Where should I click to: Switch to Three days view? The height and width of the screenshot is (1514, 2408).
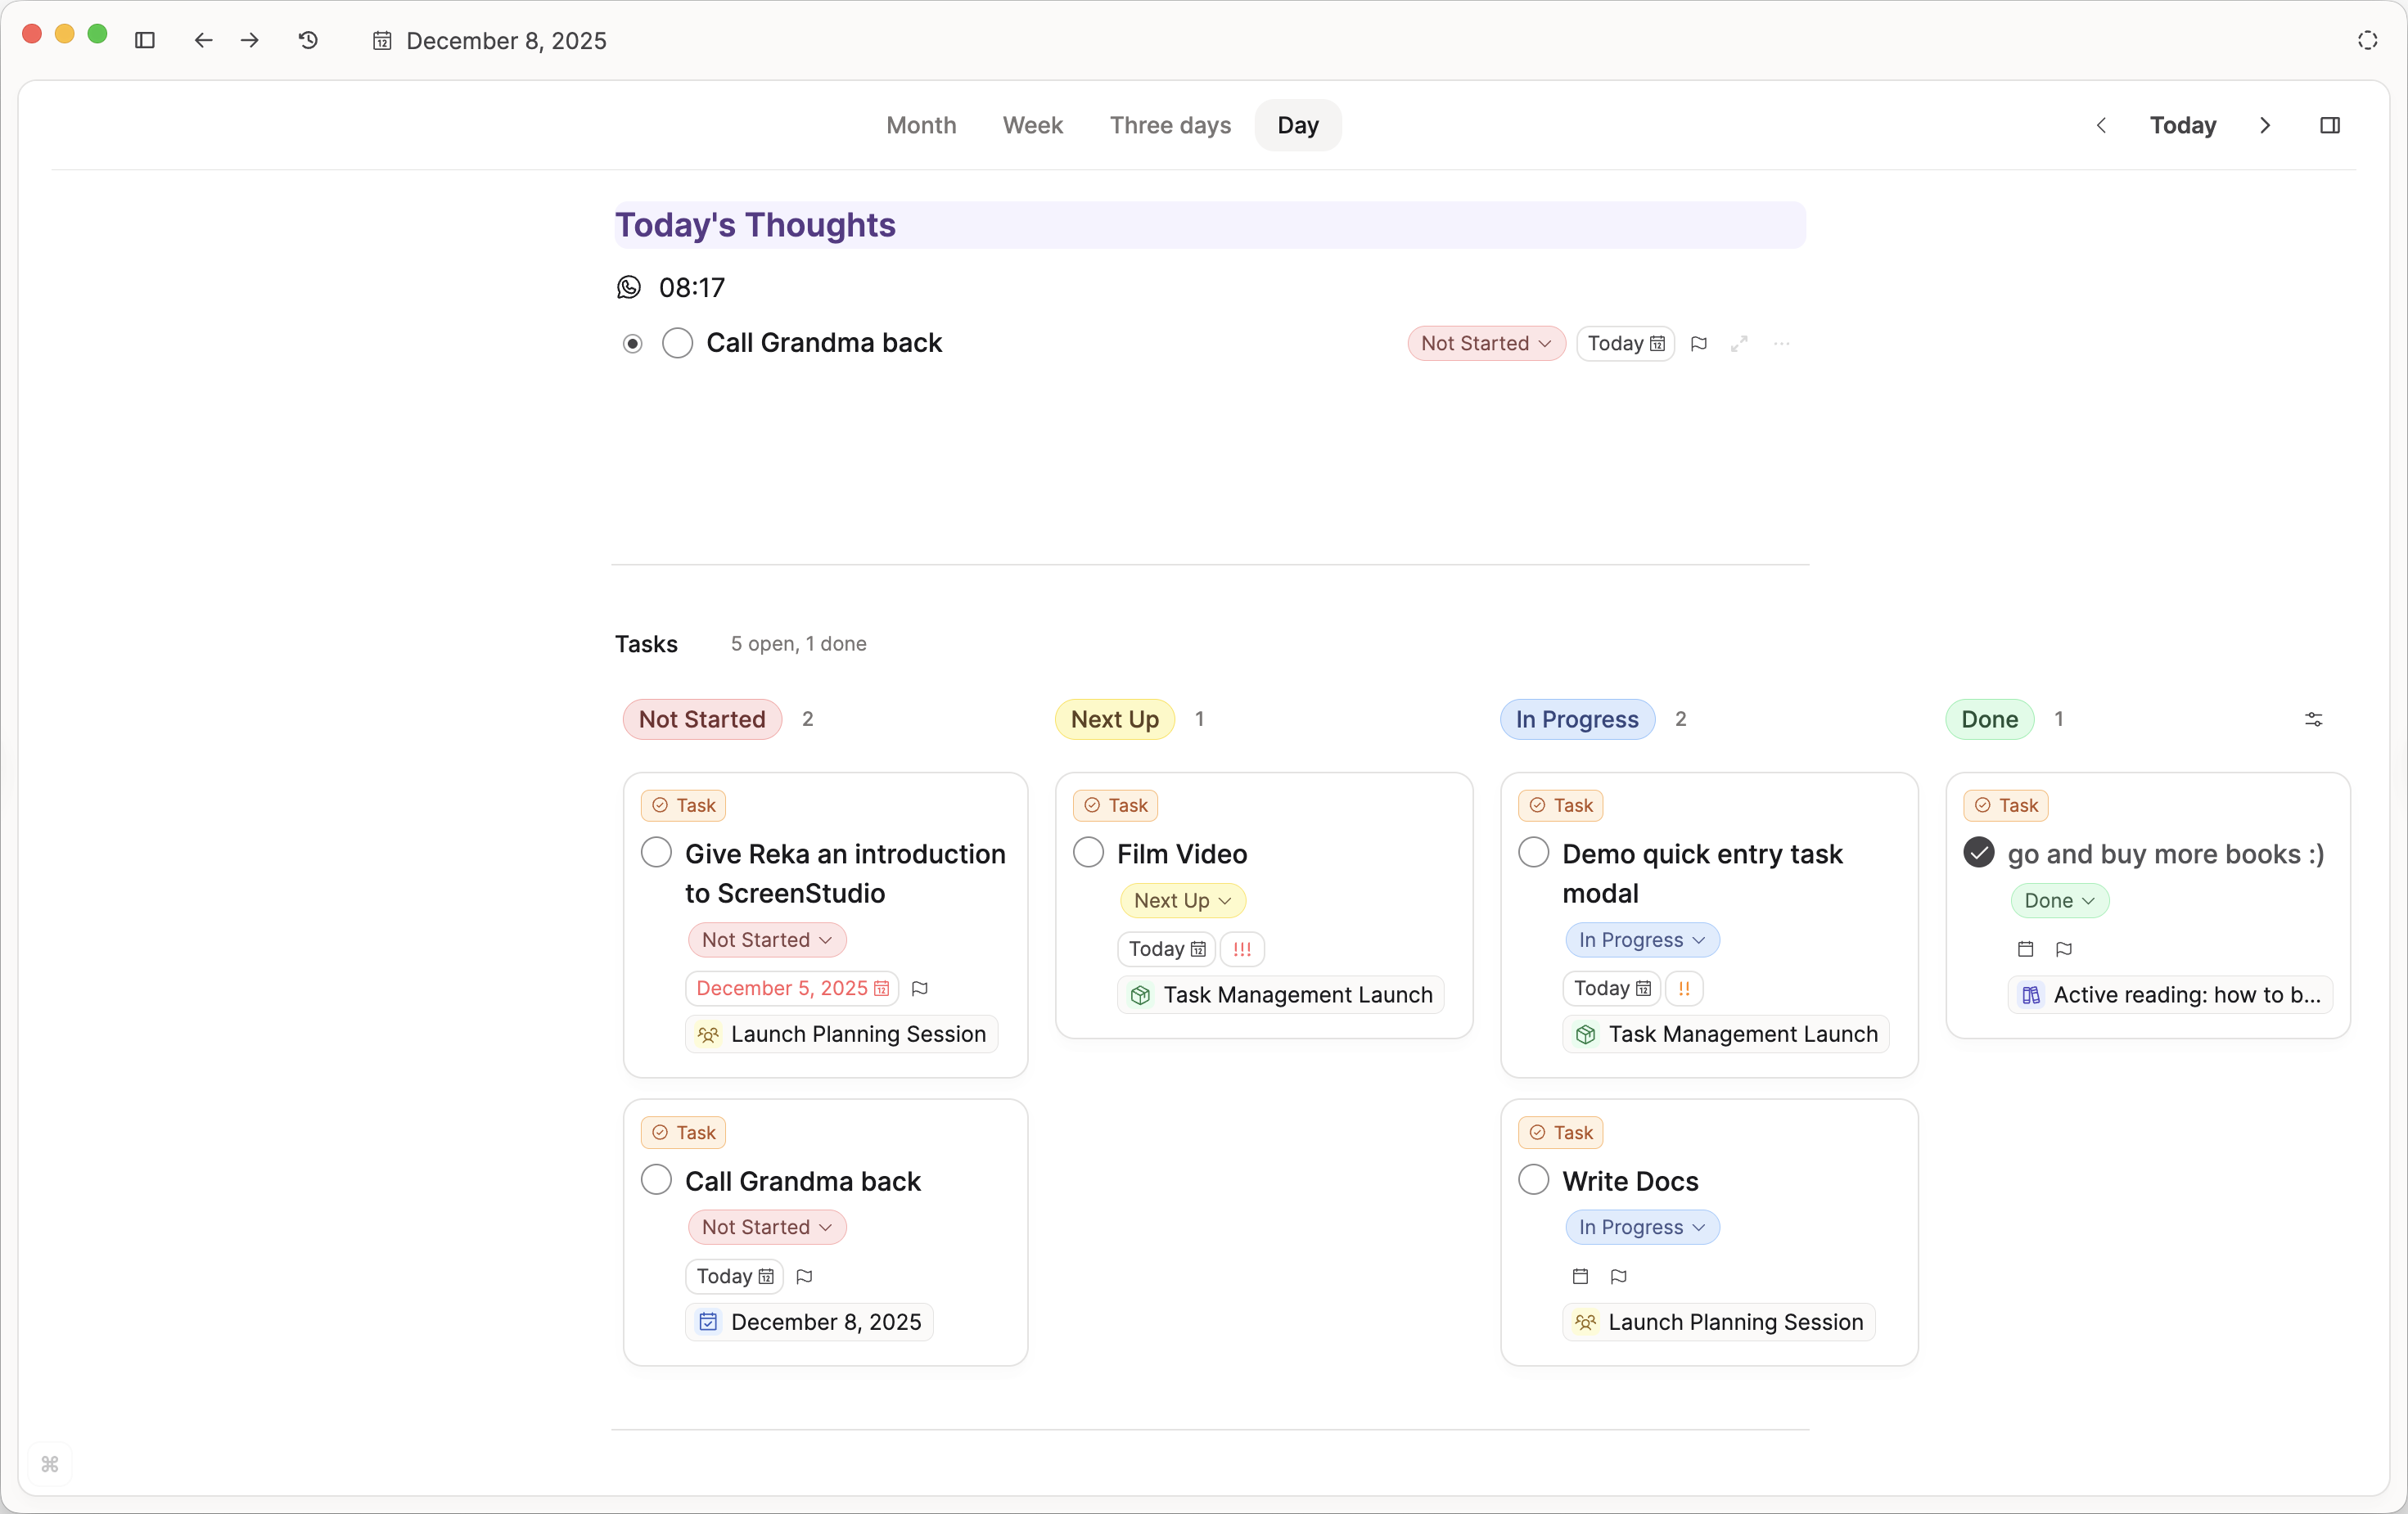(x=1170, y=125)
